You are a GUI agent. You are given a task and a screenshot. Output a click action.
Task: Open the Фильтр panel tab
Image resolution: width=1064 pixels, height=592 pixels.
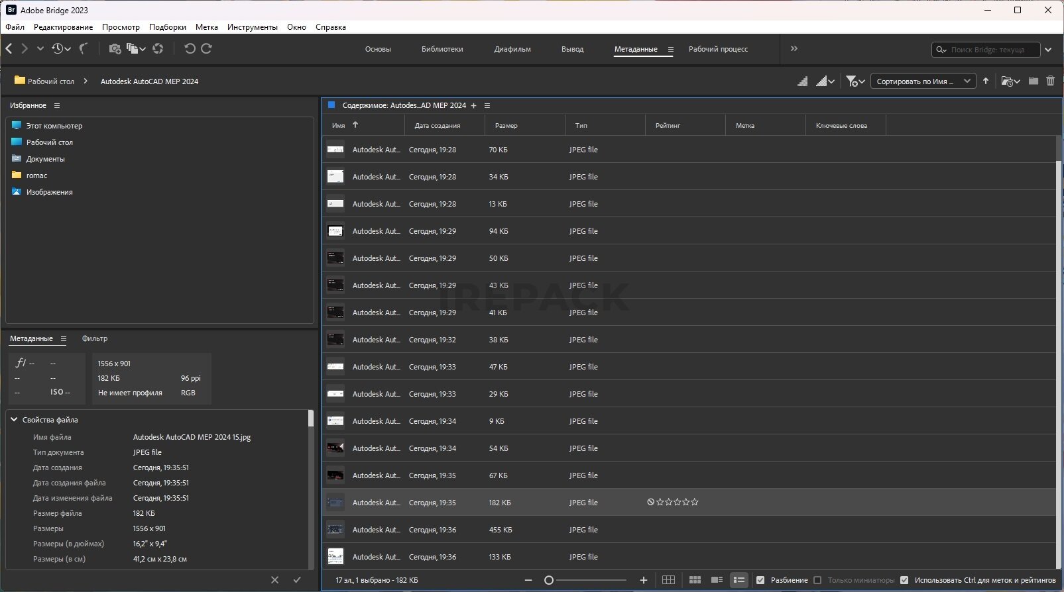pyautogui.click(x=95, y=338)
